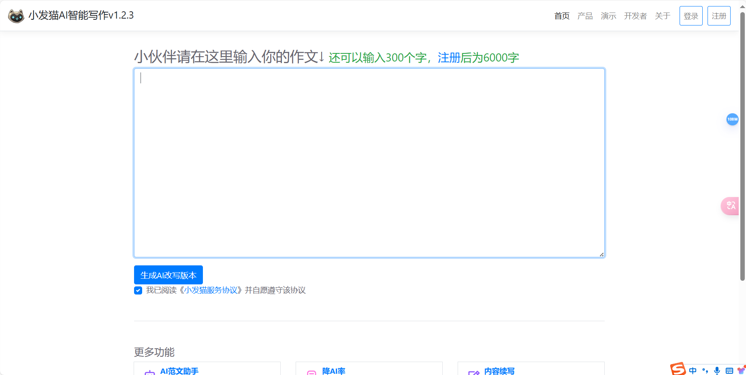
Task: Toggle Chinese/English input mode (中)
Action: point(693,371)
